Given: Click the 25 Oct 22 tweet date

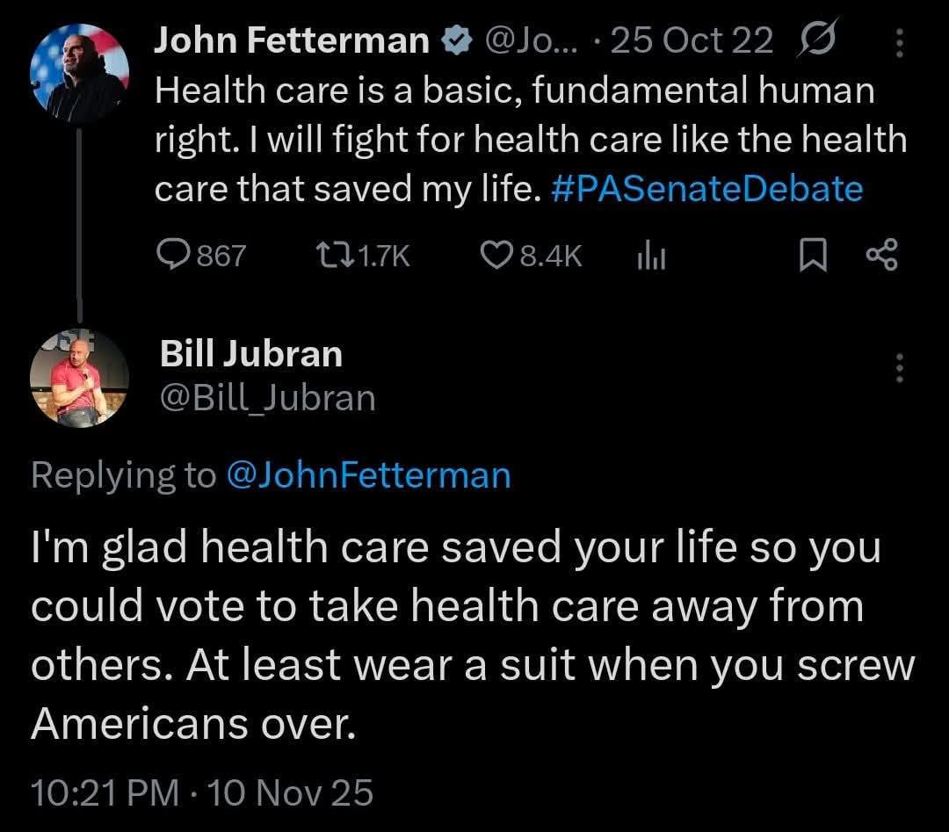Looking at the screenshot, I should pyautogui.click(x=692, y=41).
